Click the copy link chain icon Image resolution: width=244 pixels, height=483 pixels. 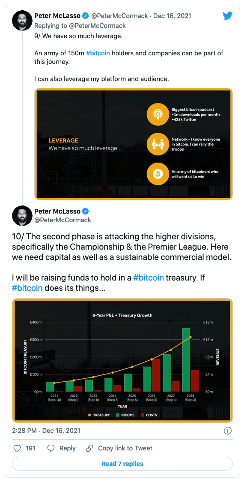pyautogui.click(x=90, y=448)
